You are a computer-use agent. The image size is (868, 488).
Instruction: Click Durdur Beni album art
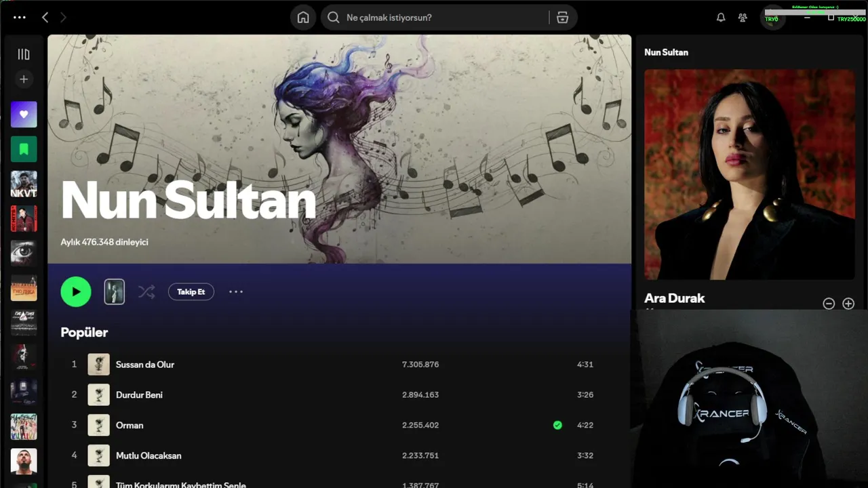98,395
